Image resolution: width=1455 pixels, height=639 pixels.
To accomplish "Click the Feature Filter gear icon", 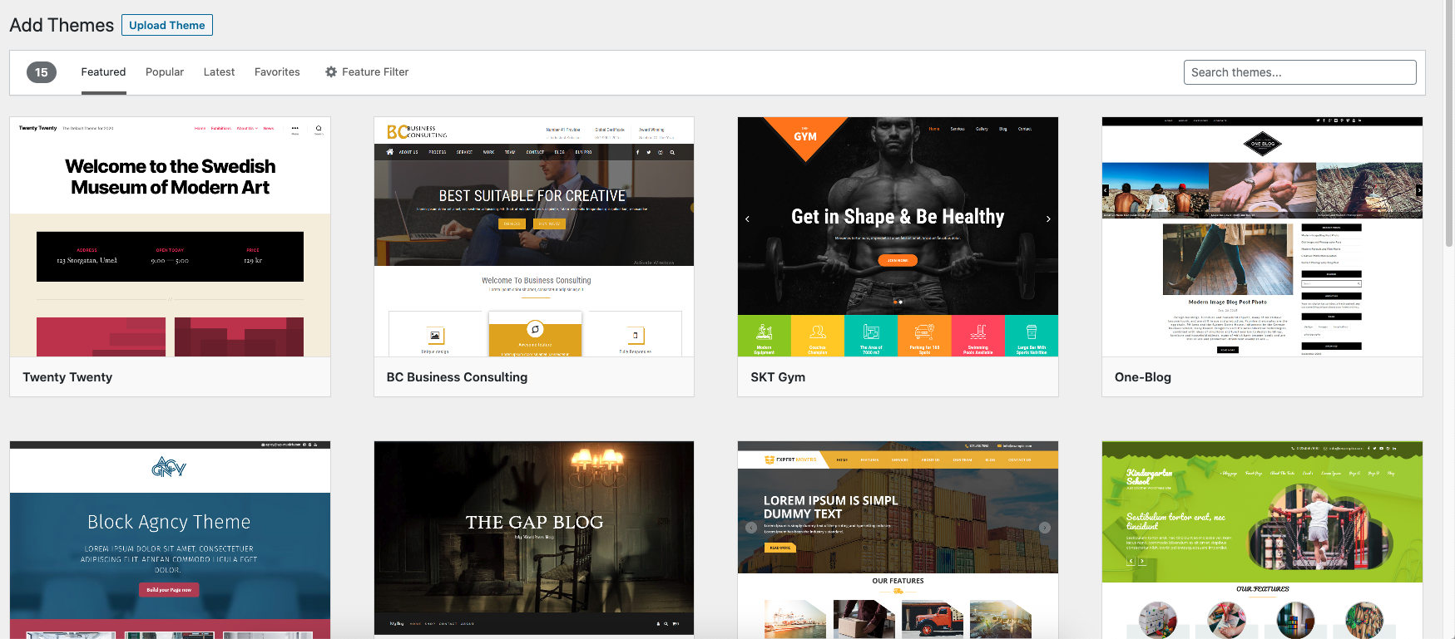I will click(331, 72).
